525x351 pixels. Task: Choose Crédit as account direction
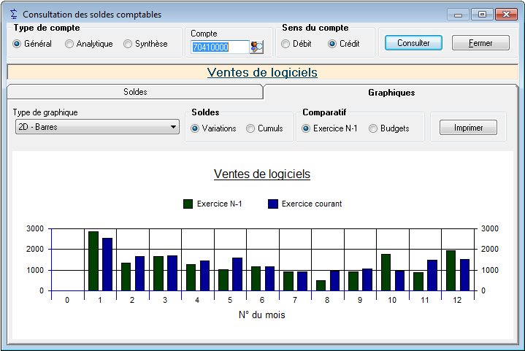pyautogui.click(x=343, y=44)
